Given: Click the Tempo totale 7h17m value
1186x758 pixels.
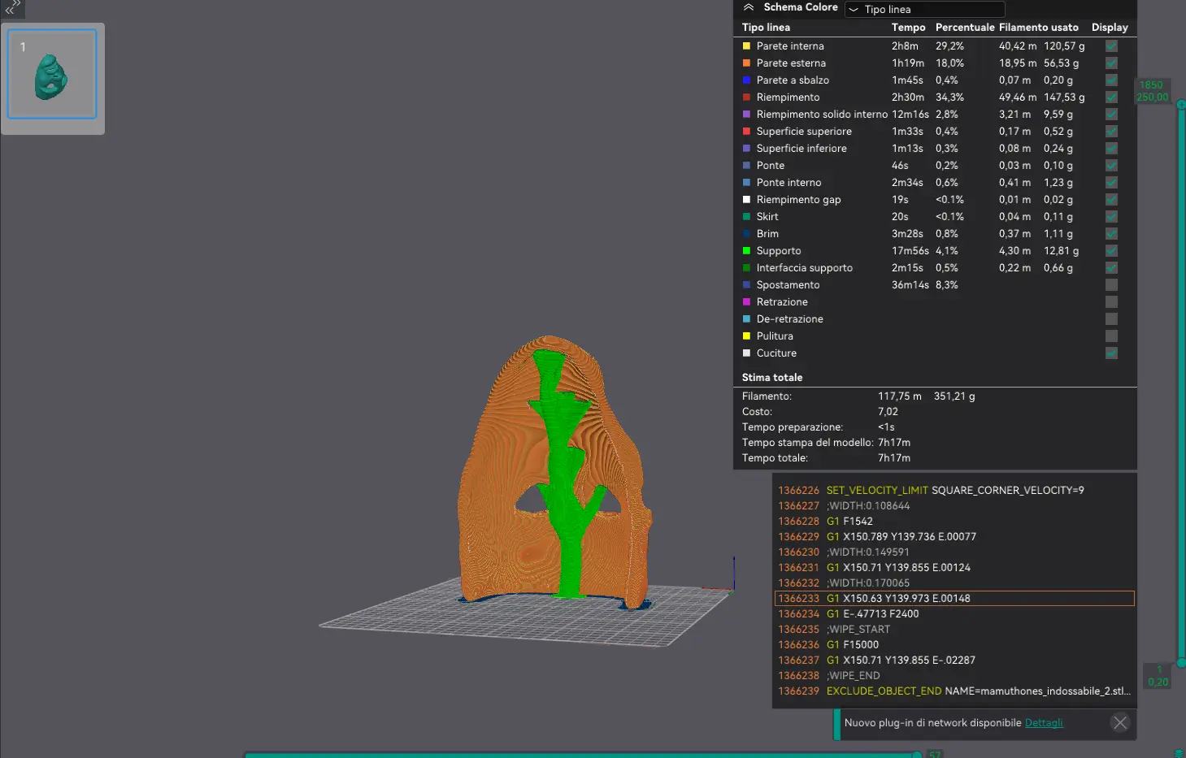Looking at the screenshot, I should point(894,458).
